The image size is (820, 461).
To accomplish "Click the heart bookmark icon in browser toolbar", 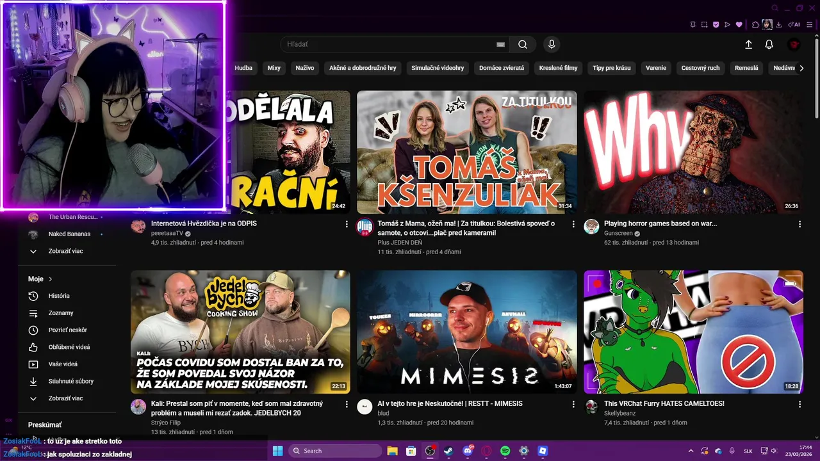I will point(739,24).
